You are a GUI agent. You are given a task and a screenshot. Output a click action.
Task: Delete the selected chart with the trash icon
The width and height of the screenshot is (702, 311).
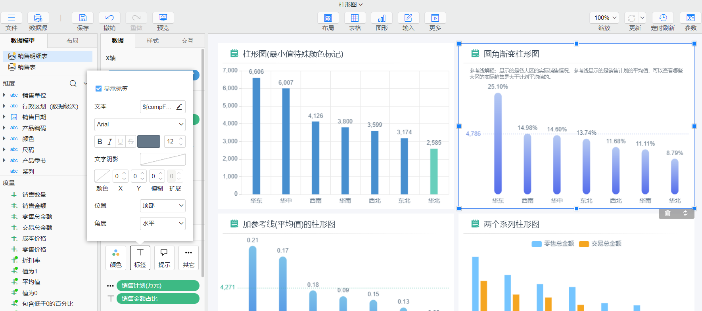pyautogui.click(x=667, y=213)
